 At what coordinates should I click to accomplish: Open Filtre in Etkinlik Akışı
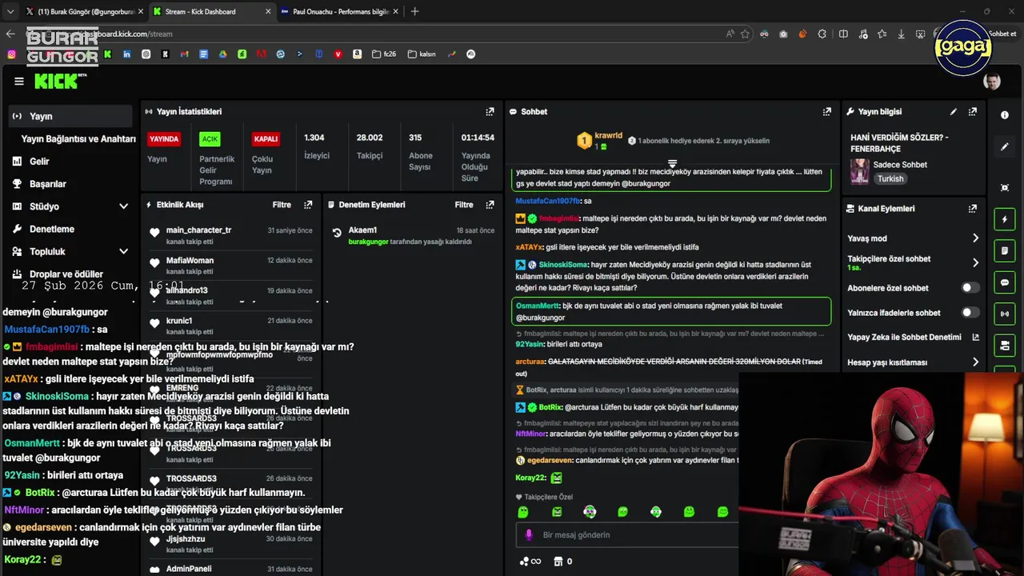pos(282,205)
